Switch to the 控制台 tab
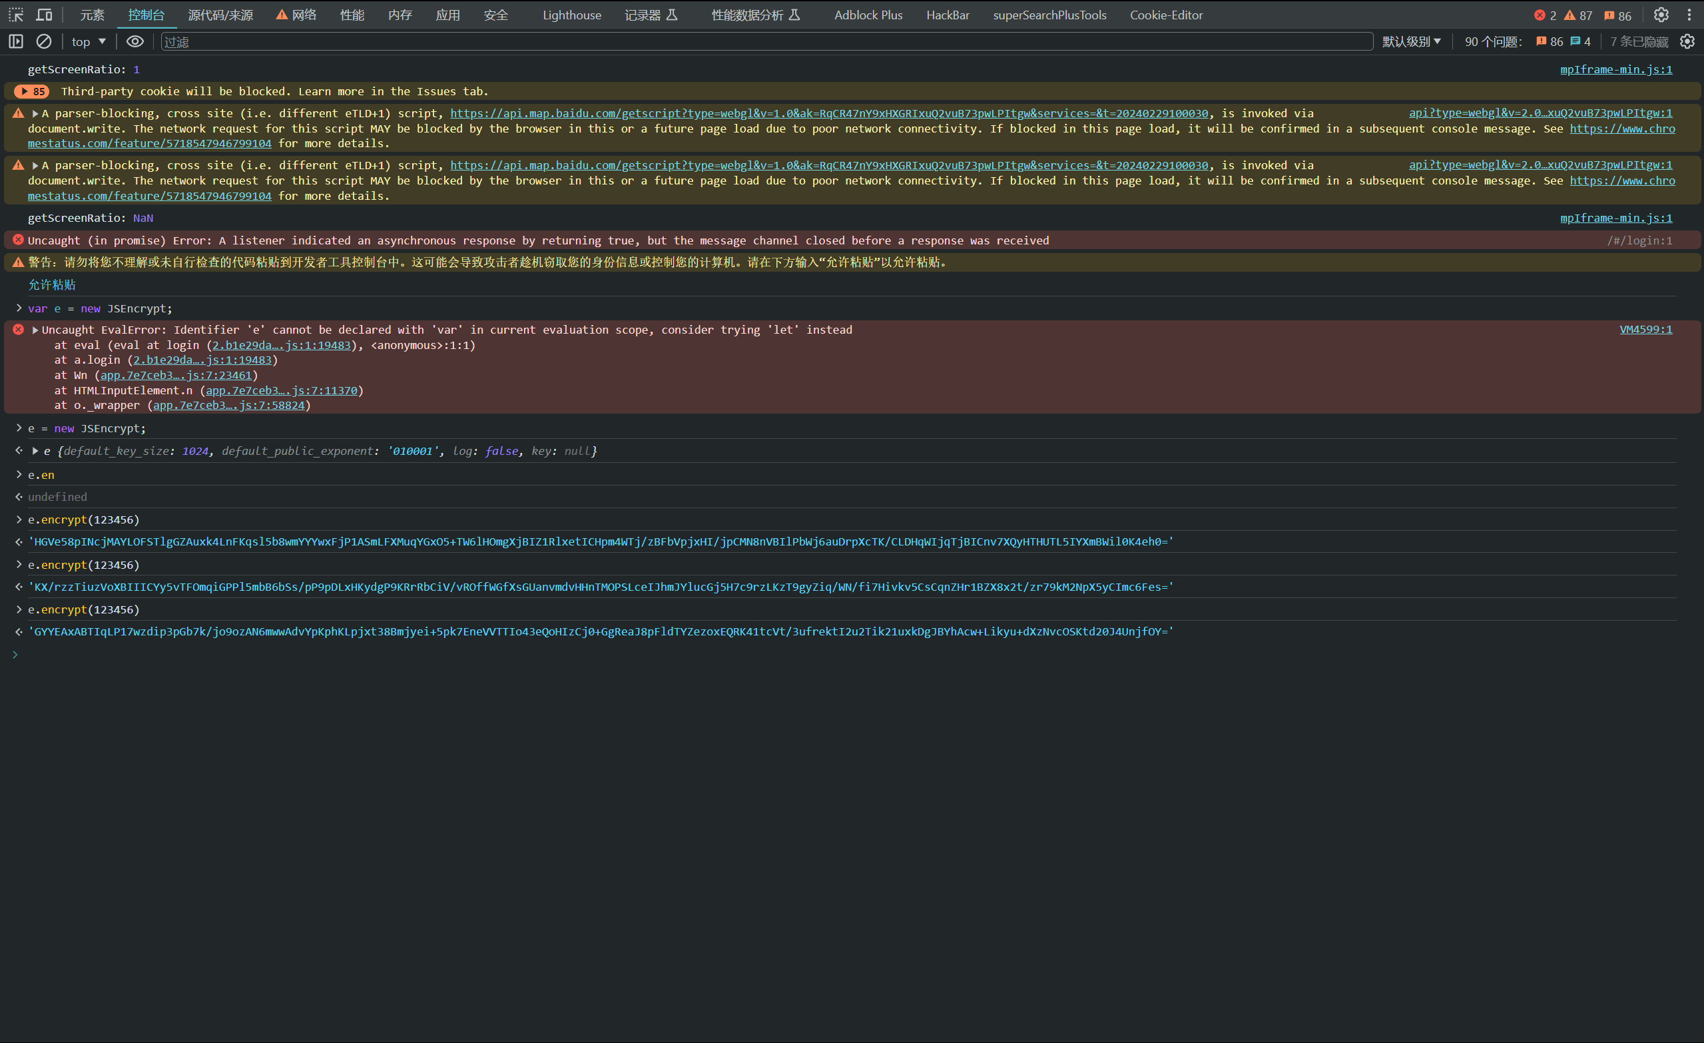This screenshot has height=1043, width=1704. [x=146, y=15]
